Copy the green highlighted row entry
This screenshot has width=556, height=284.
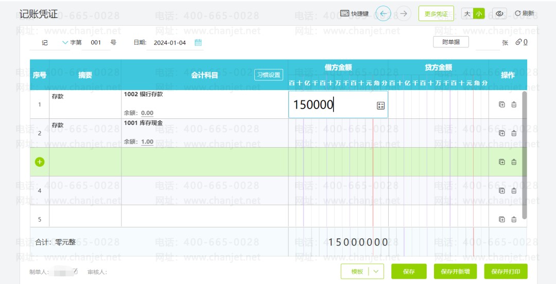click(x=502, y=162)
